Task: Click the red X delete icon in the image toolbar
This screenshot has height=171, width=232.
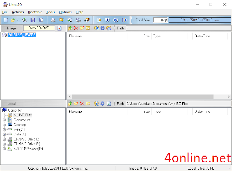Action: coord(76,28)
